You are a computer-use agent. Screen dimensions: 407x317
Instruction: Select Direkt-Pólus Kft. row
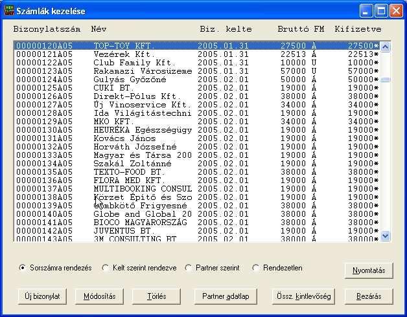pyautogui.click(x=197, y=96)
